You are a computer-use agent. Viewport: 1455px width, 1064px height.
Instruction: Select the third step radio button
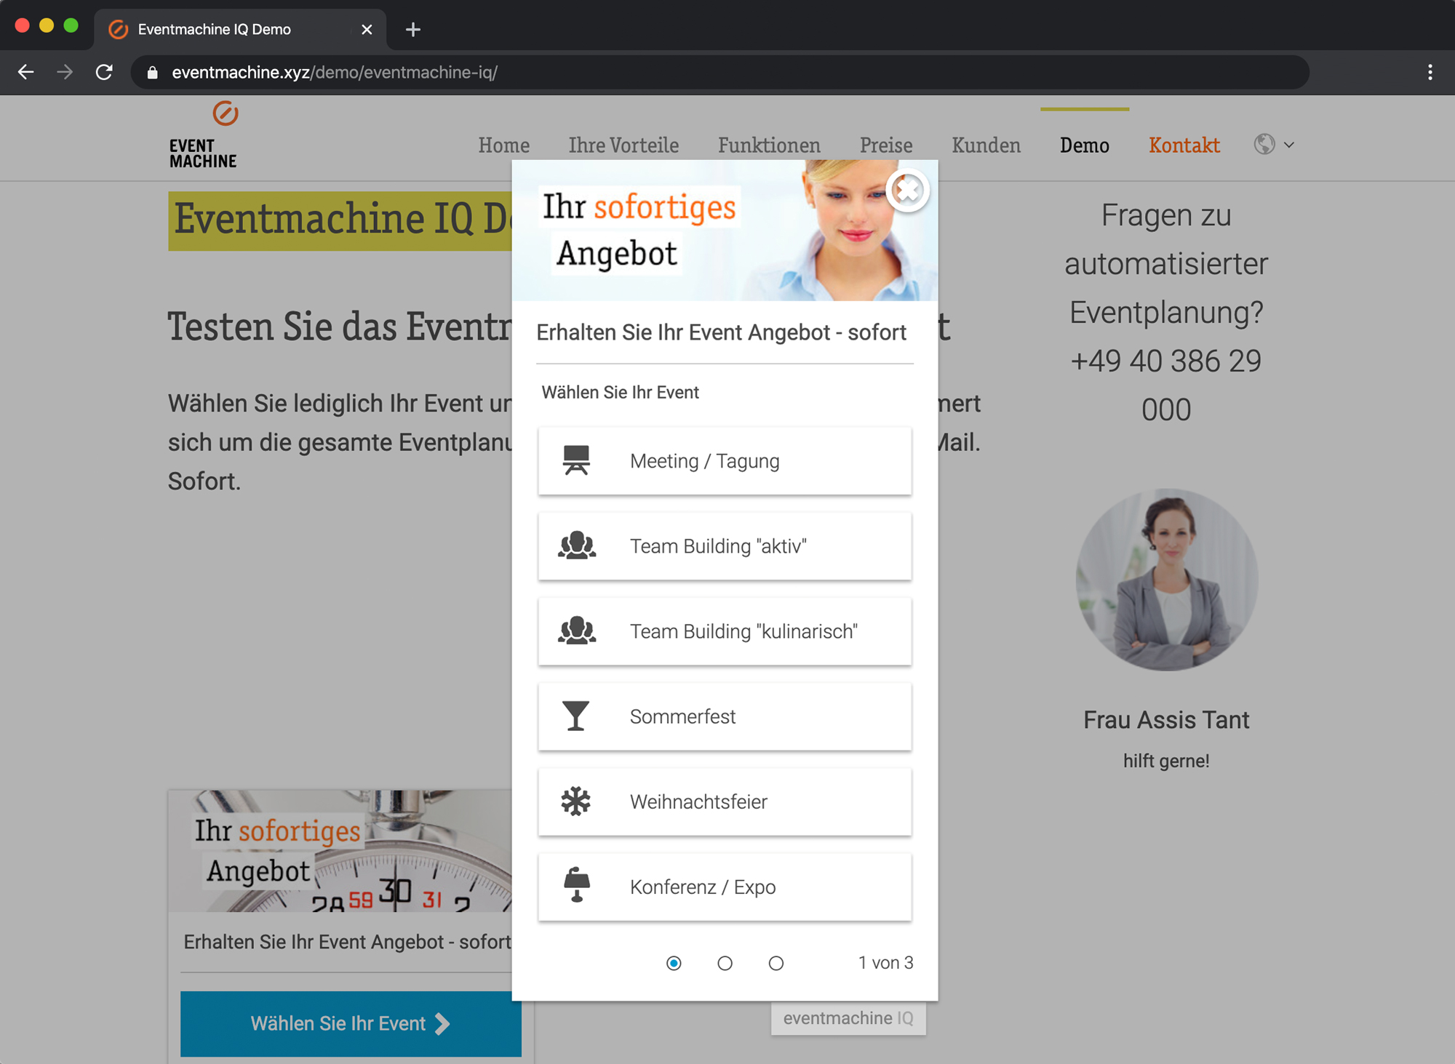[x=776, y=963]
